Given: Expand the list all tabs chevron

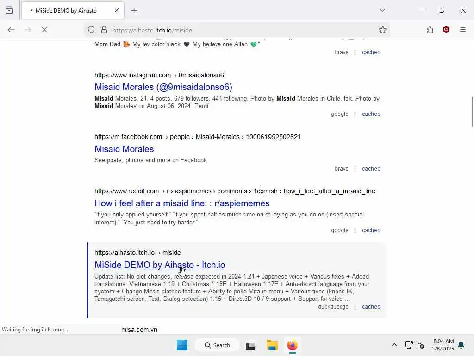Looking at the screenshot, I should tap(382, 10).
